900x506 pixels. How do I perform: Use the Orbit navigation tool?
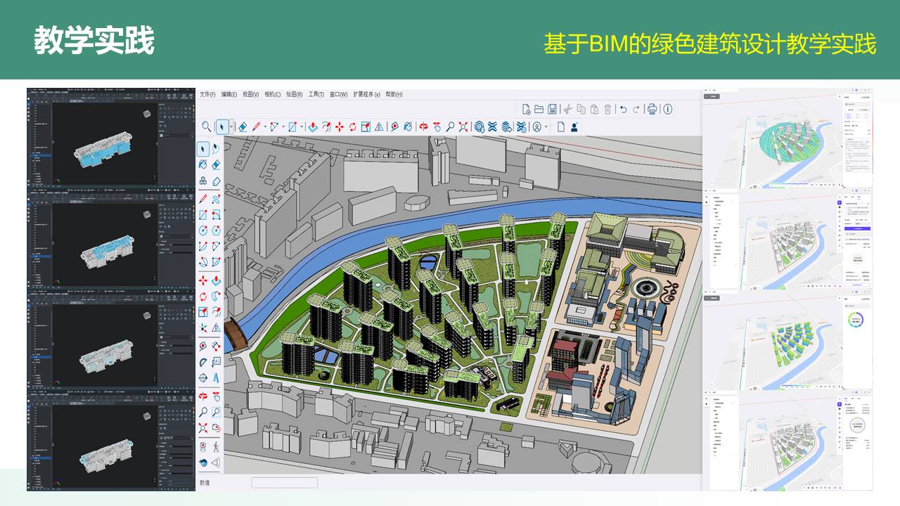pos(423,126)
